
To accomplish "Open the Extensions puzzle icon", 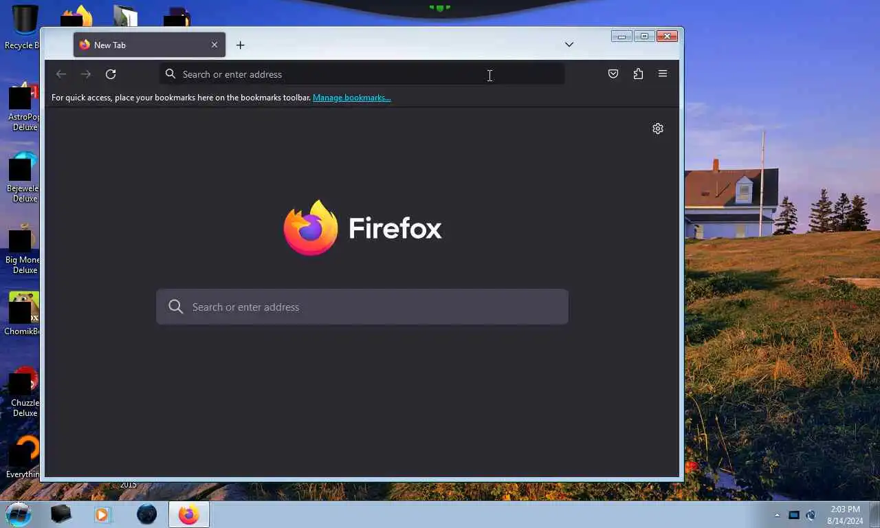I will pyautogui.click(x=638, y=74).
